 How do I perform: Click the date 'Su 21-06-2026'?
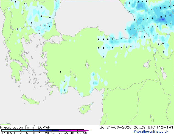coord(116,127)
